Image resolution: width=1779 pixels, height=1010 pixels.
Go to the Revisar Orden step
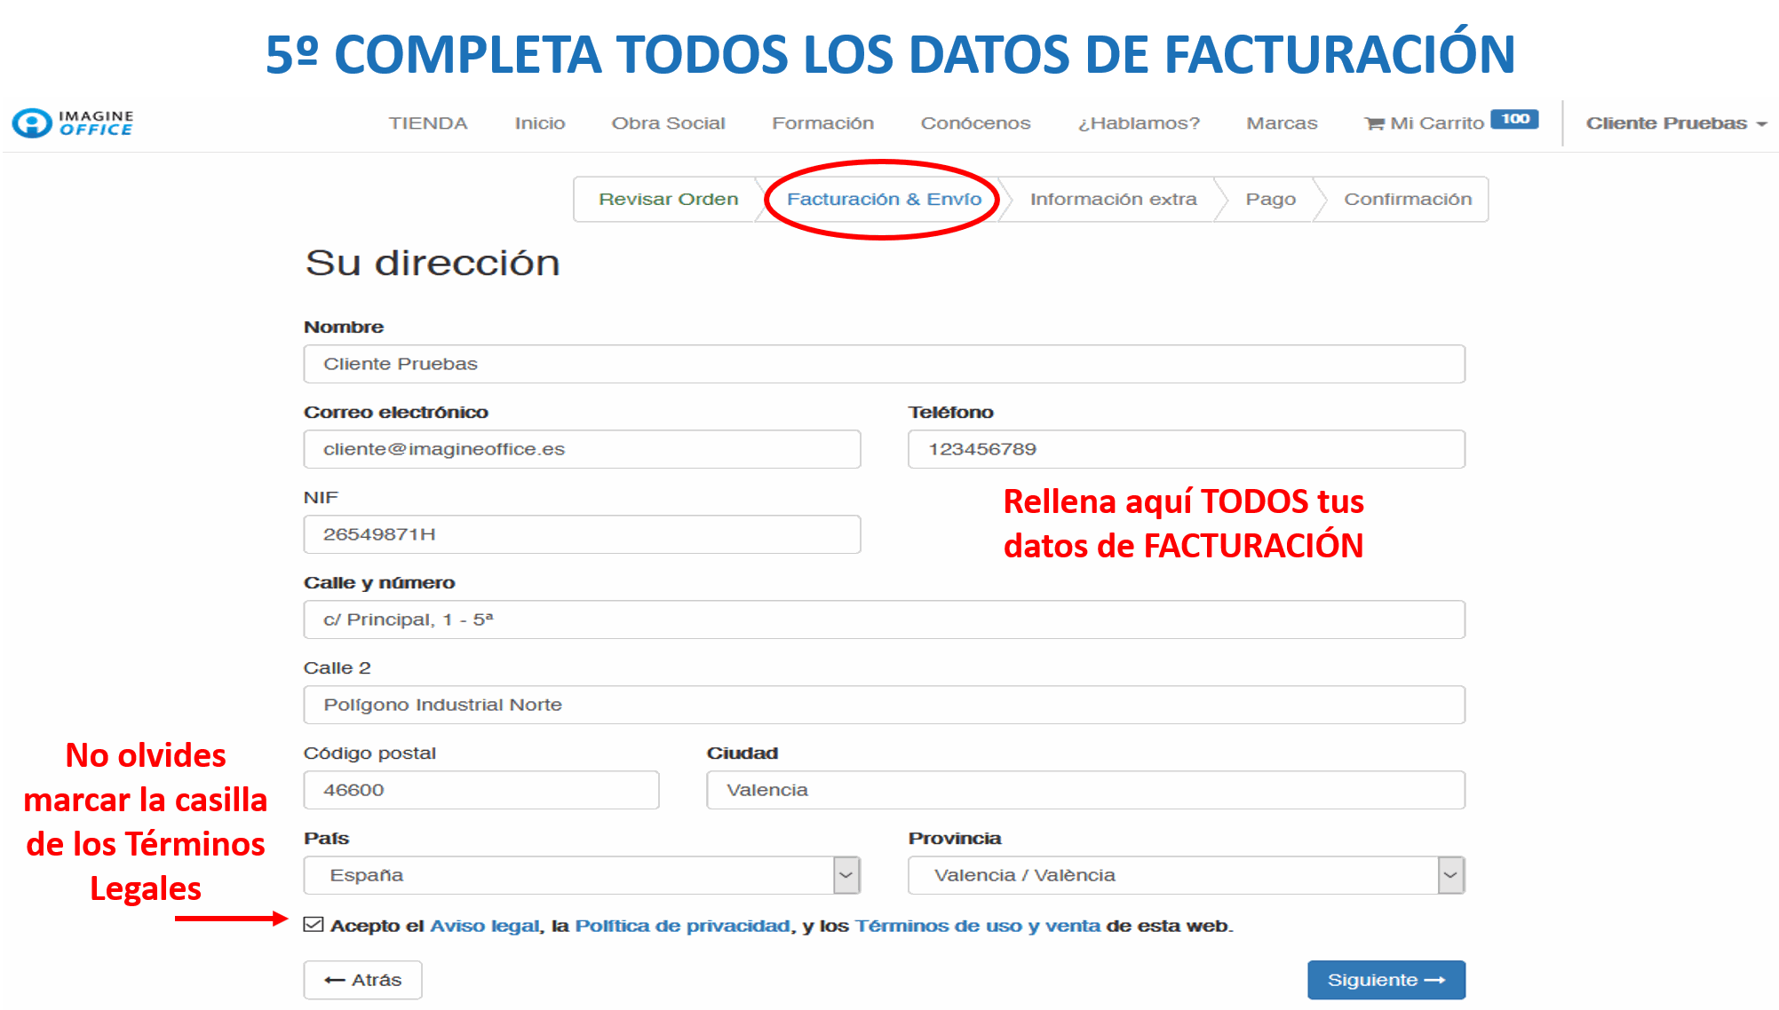point(668,200)
